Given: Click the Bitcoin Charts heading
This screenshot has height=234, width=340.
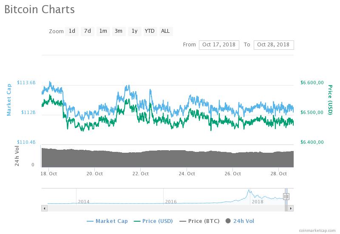Looking at the screenshot, I should (40, 9).
